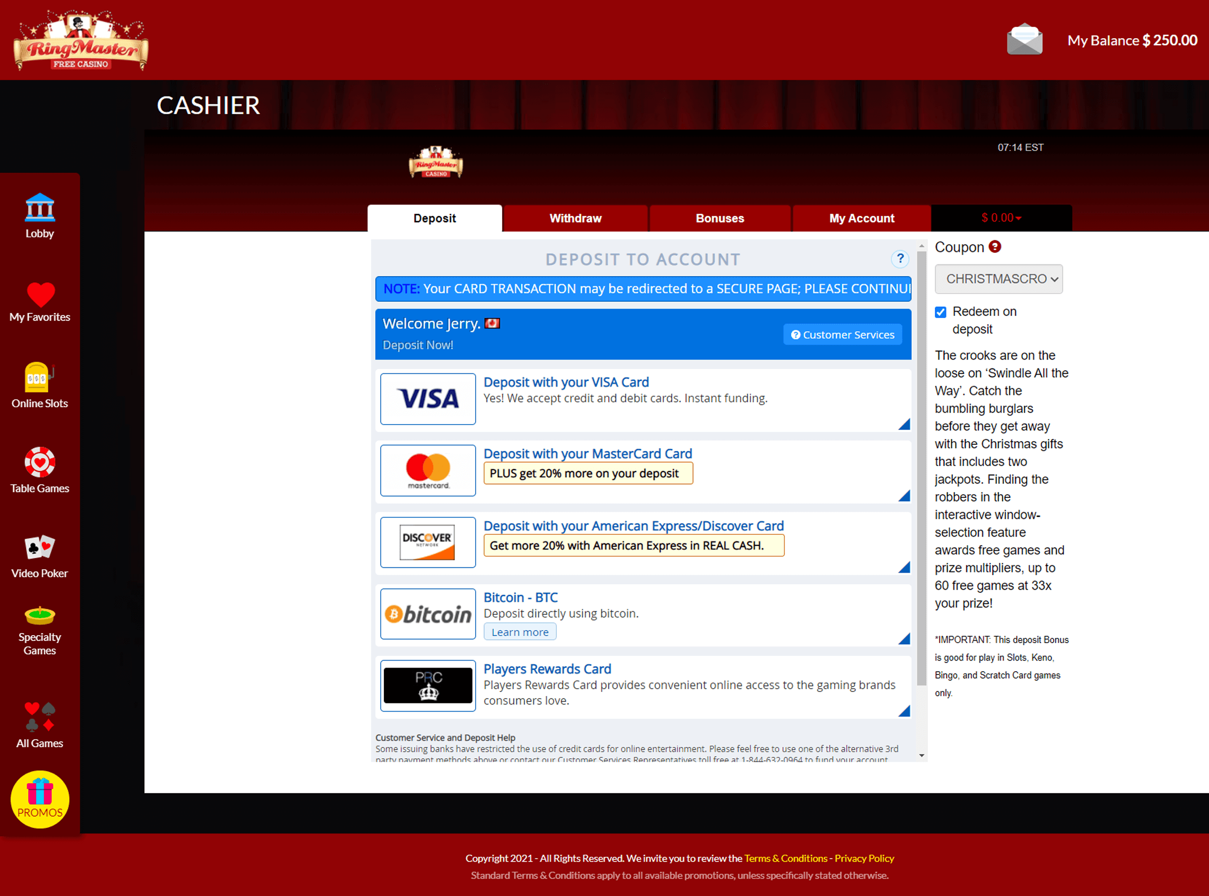Screen dimensions: 1209x896
Task: Click the bitcoin Learn more button
Action: point(520,632)
